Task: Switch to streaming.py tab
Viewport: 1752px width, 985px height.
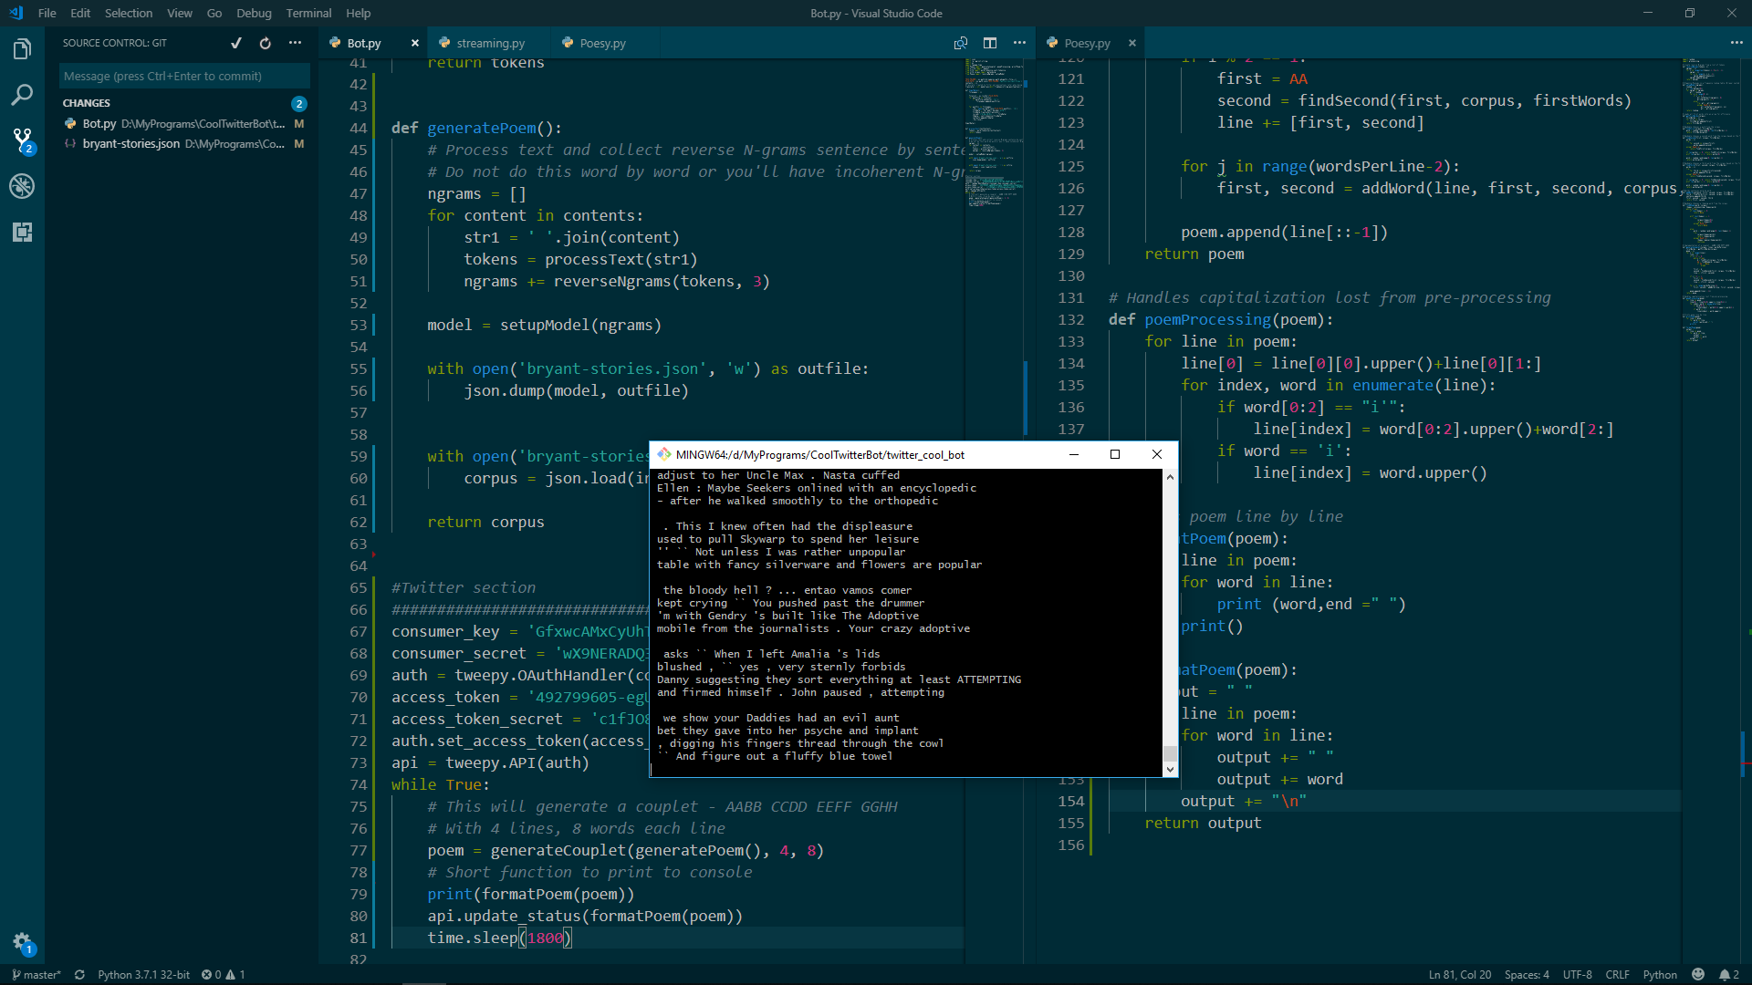Action: pyautogui.click(x=490, y=43)
